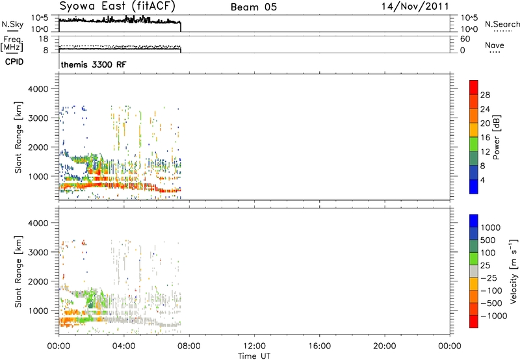Click the blue bottom of the power colorbar

click(x=474, y=186)
